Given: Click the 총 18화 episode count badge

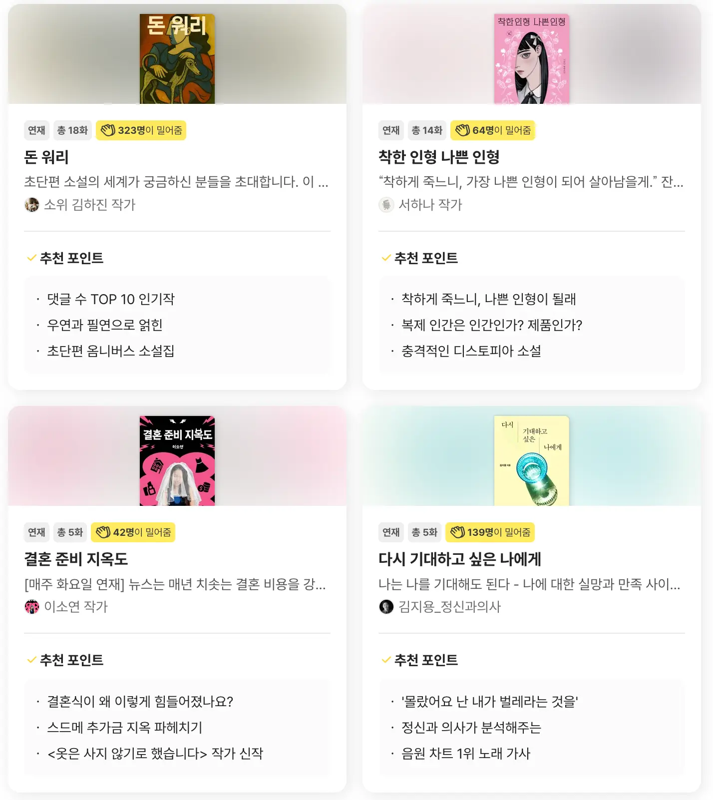Looking at the screenshot, I should pos(72,130).
